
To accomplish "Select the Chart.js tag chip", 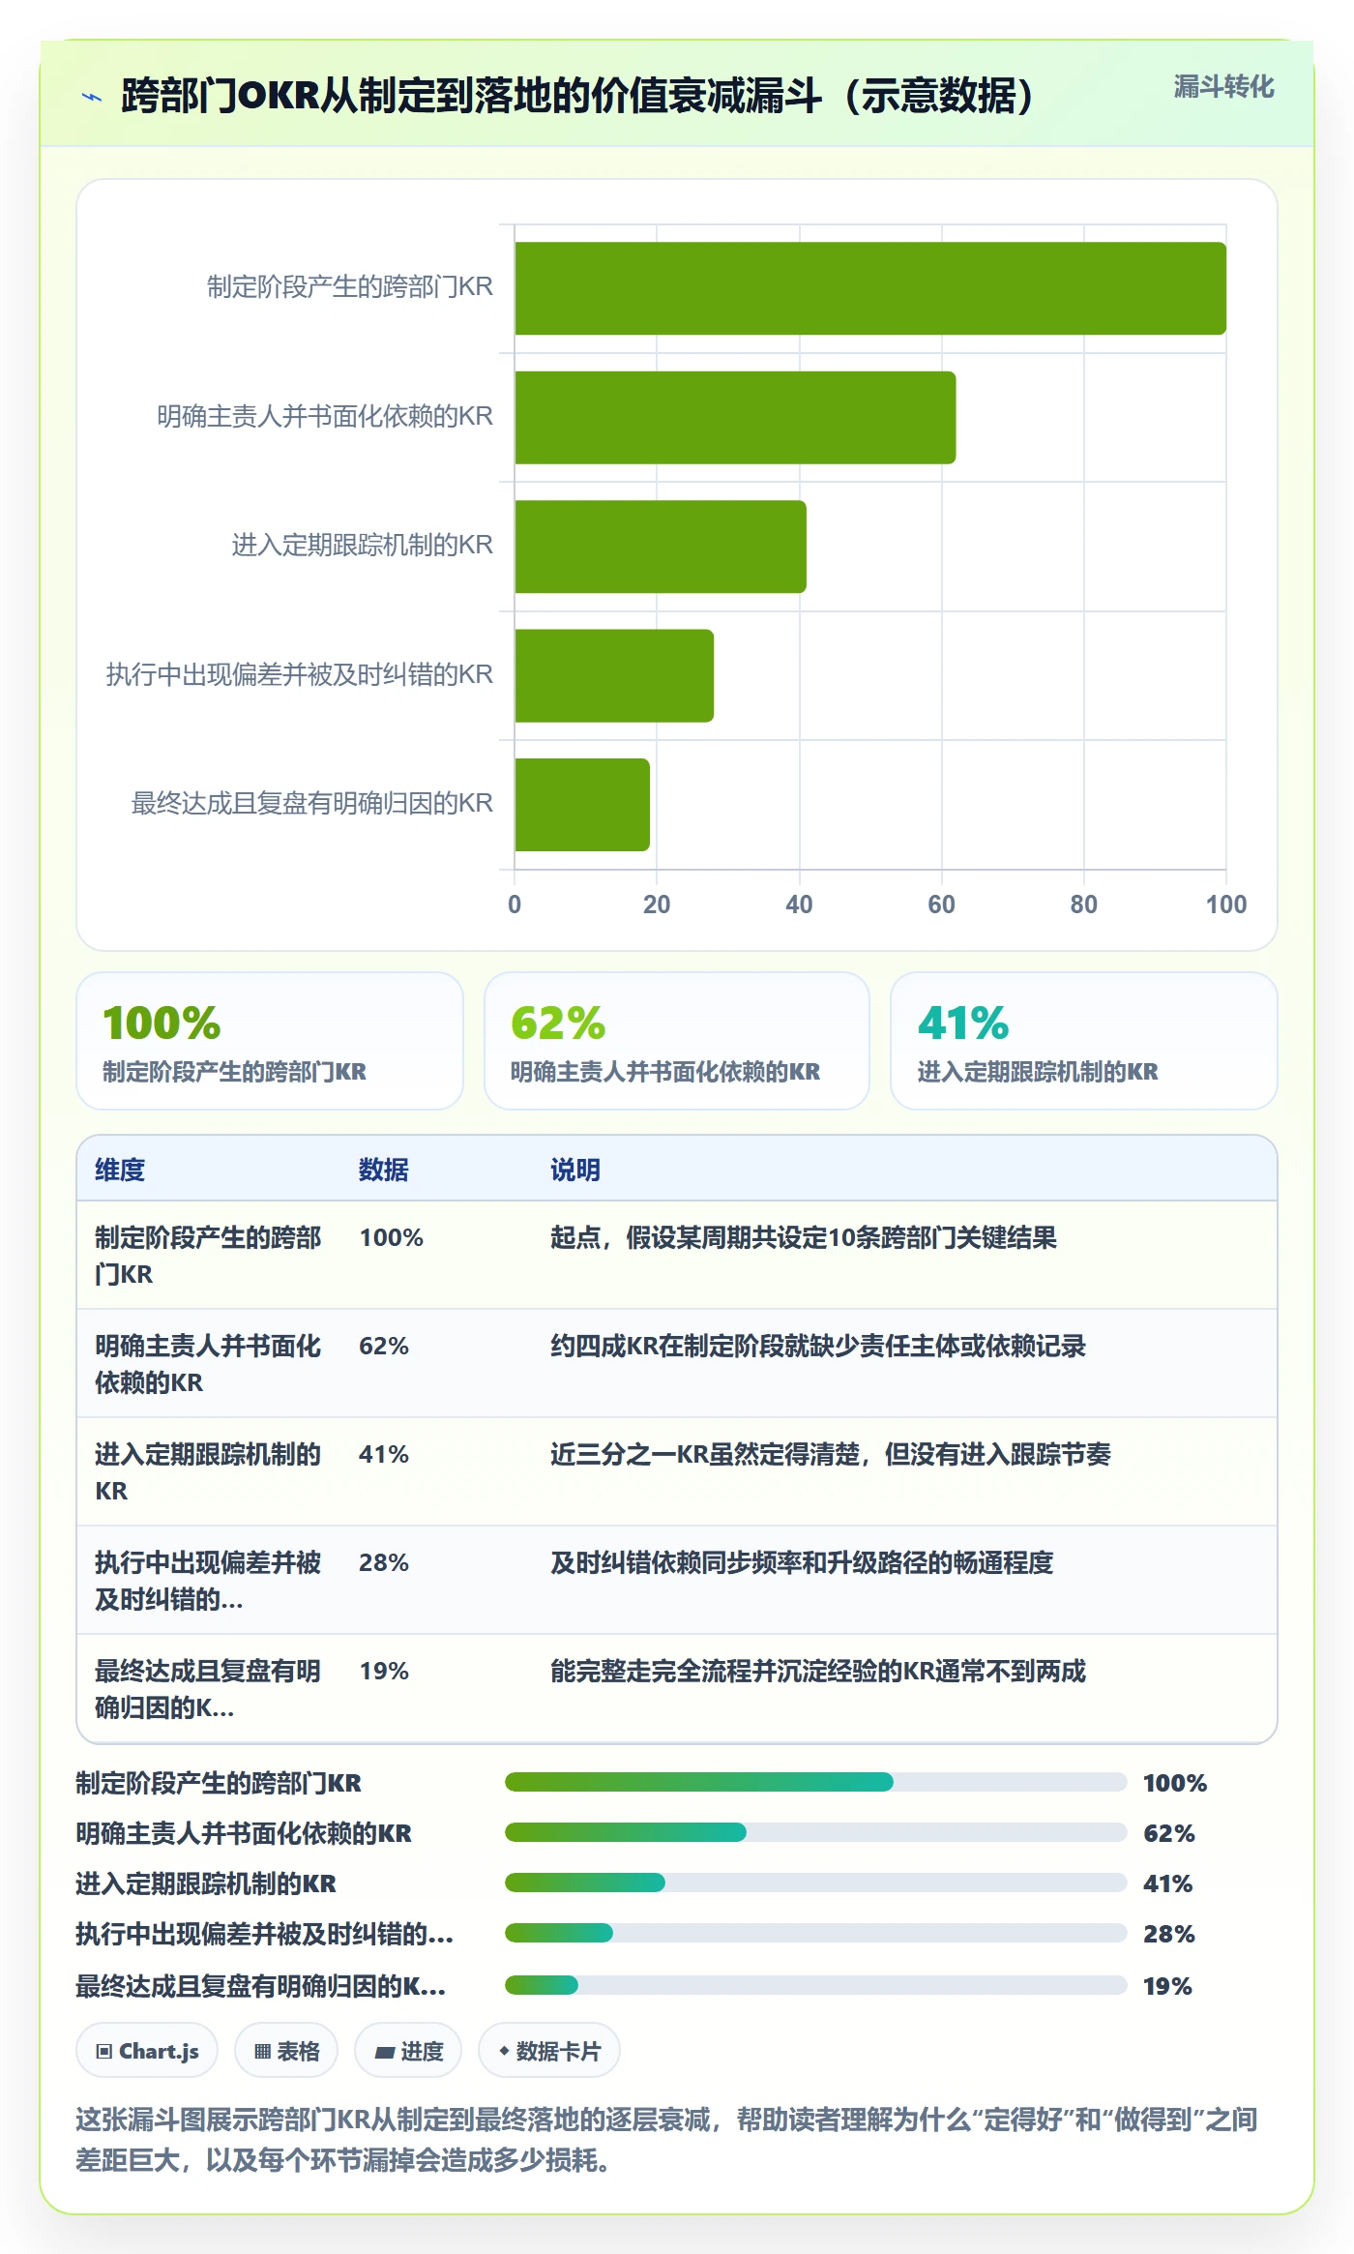I will click(147, 2050).
